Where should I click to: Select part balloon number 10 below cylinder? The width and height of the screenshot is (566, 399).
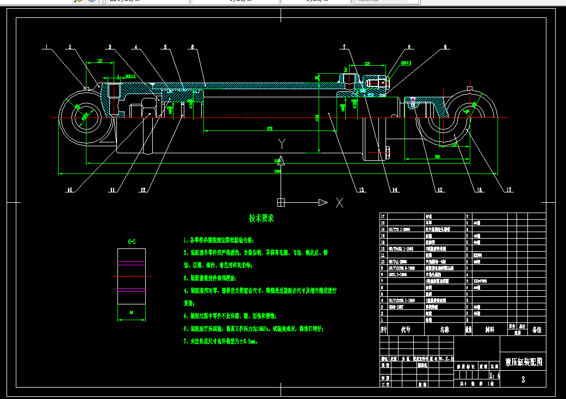click(x=69, y=190)
